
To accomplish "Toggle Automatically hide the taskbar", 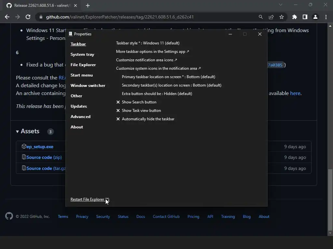I will click(145, 119).
